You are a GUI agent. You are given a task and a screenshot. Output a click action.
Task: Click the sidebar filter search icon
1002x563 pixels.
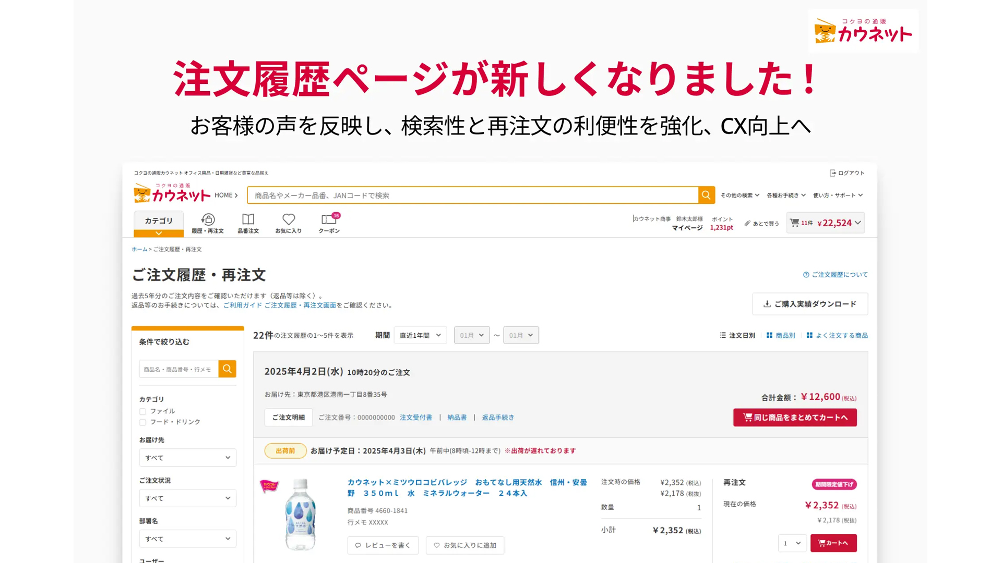227,369
